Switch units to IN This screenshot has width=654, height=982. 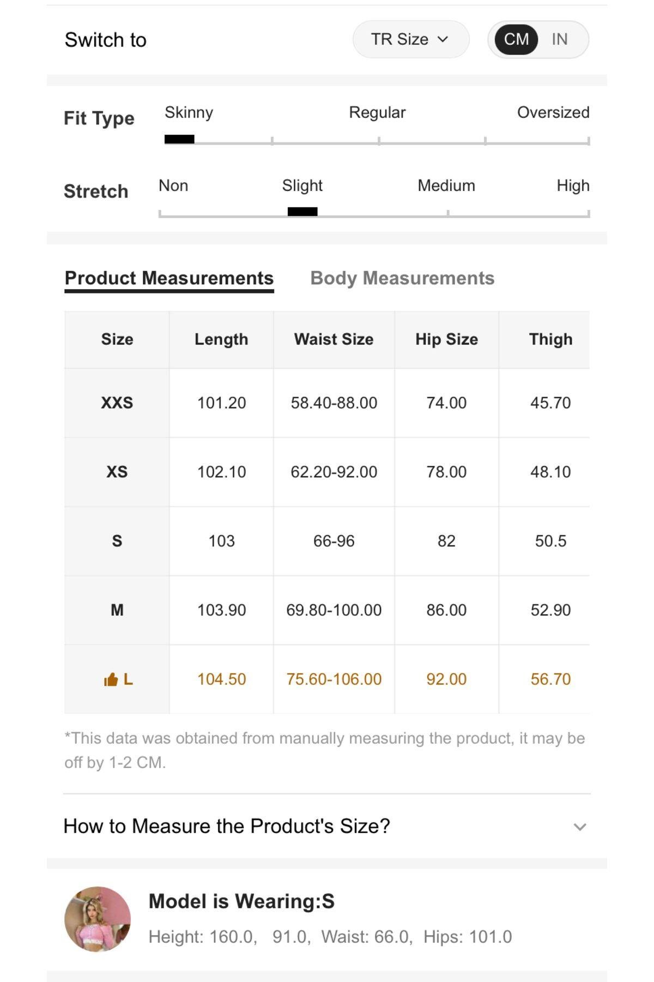[x=560, y=39]
